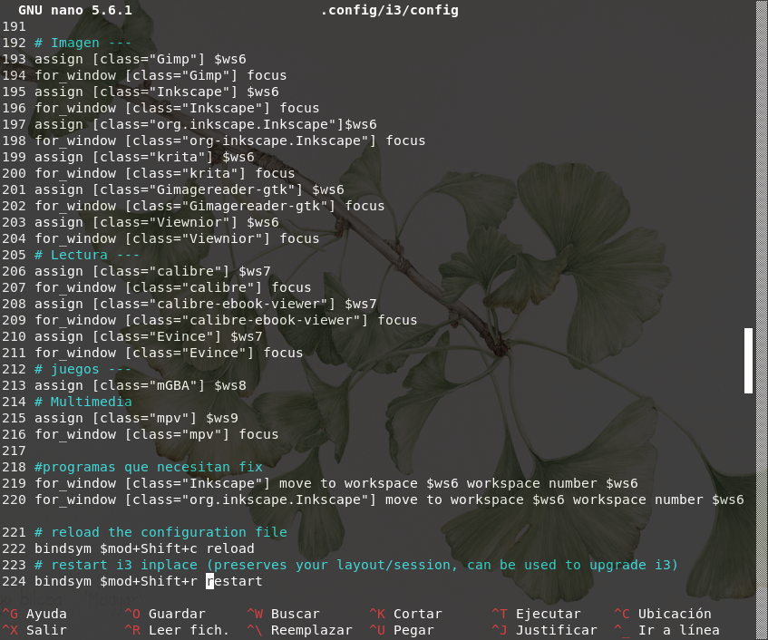The width and height of the screenshot is (768, 640).
Task: Choose the Justificar shortcut
Action: point(544,630)
